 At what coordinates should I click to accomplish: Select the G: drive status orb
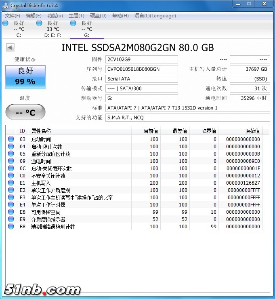[73, 23]
